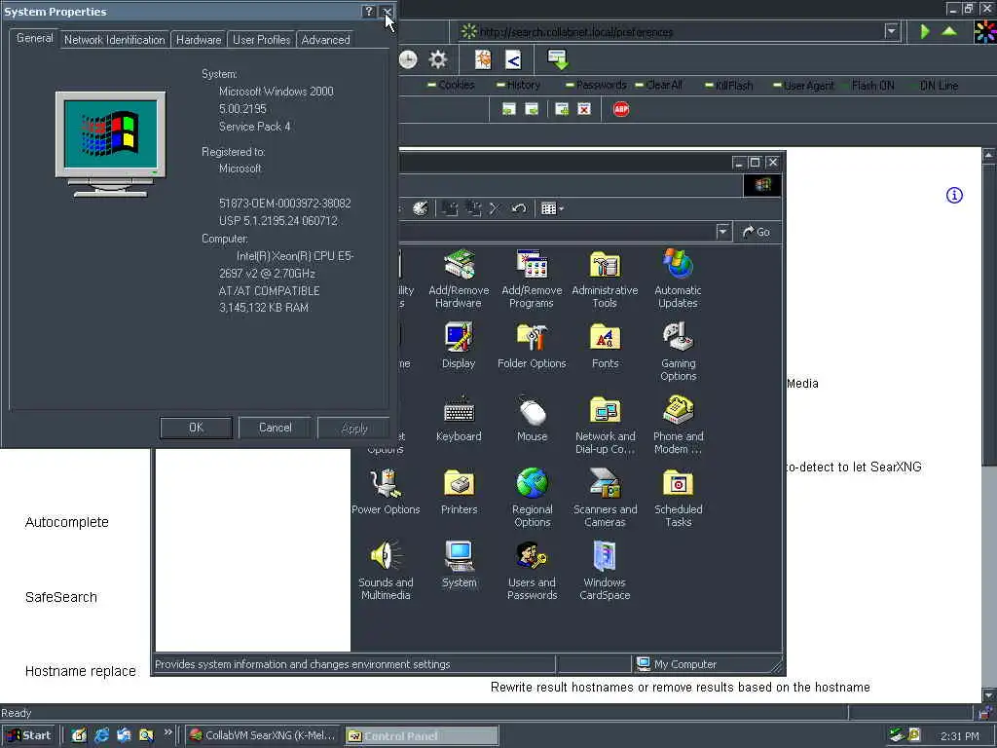The height and width of the screenshot is (748, 997).
Task: Switch to the Advanced tab
Action: point(325,39)
